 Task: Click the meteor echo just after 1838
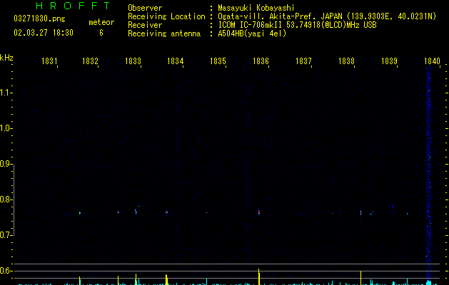(x=360, y=212)
